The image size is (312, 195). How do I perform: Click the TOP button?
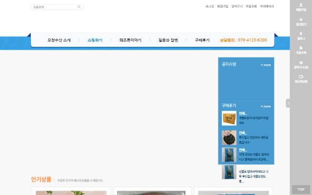pyautogui.click(x=301, y=190)
